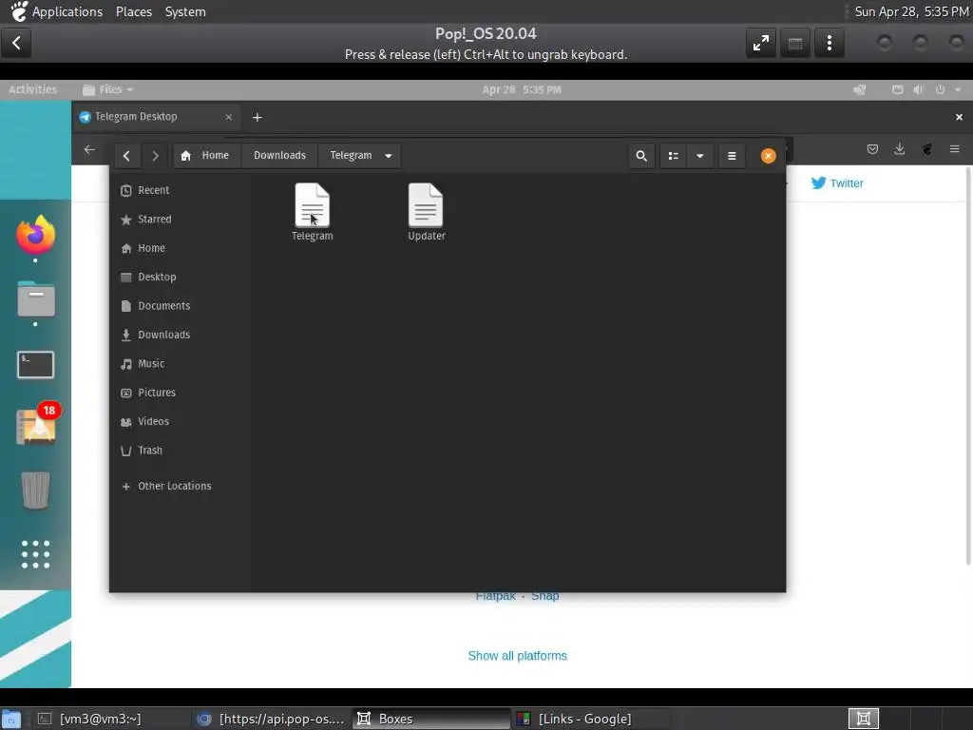Viewport: 973px width, 730px height.
Task: Open Files app from the dock
Action: [x=35, y=299]
